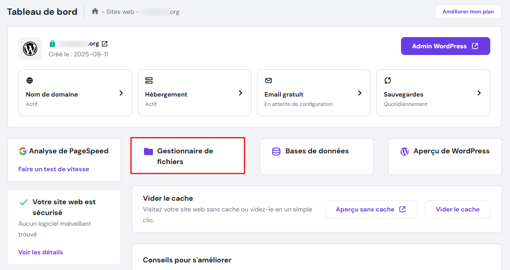510x270 pixels.
Task: Click the Vider le cache button
Action: [458, 209]
